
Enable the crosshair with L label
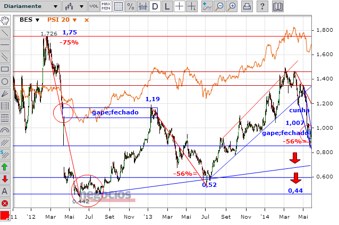[x=192, y=6]
